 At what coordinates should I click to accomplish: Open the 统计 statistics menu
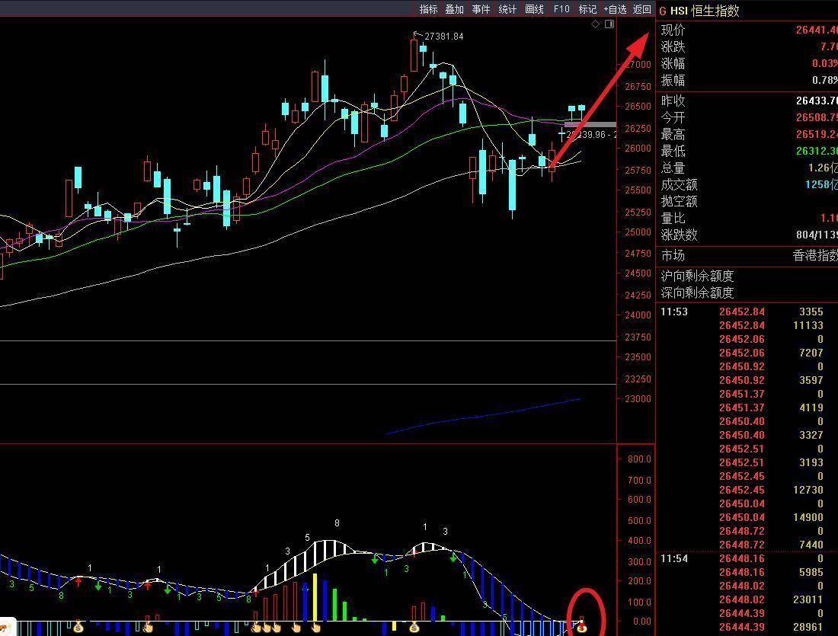click(507, 9)
